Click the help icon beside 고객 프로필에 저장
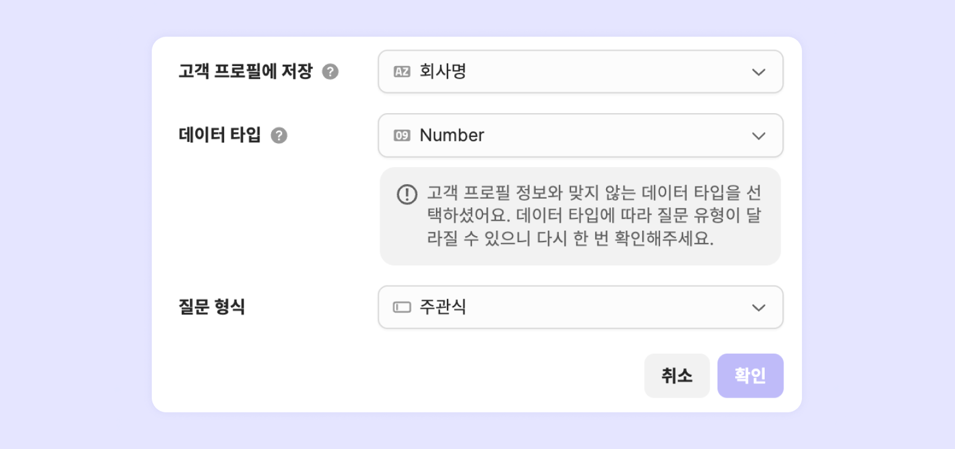This screenshot has width=955, height=449. [x=331, y=72]
